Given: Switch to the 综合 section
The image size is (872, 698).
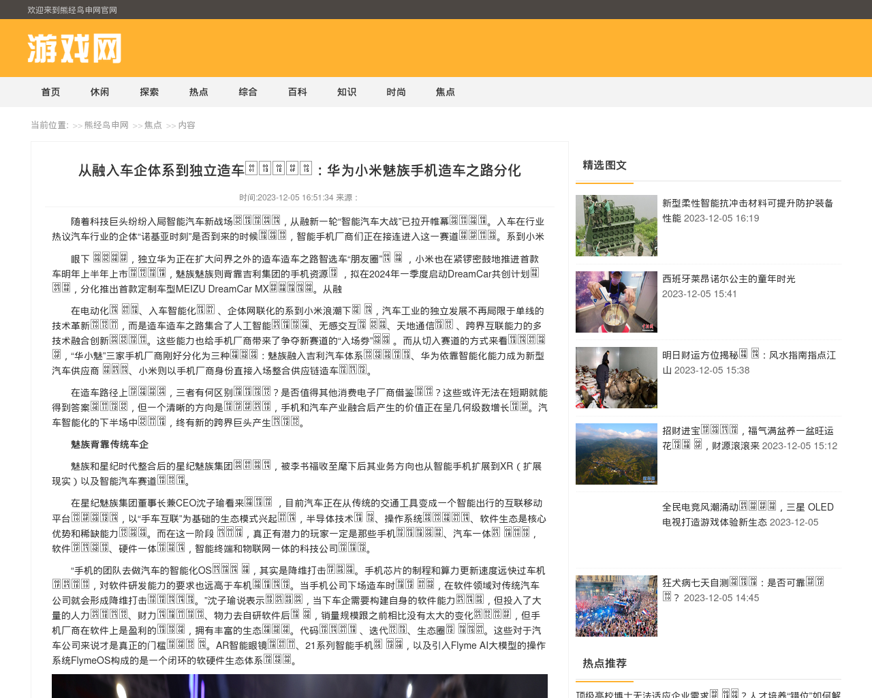Looking at the screenshot, I should [x=248, y=92].
